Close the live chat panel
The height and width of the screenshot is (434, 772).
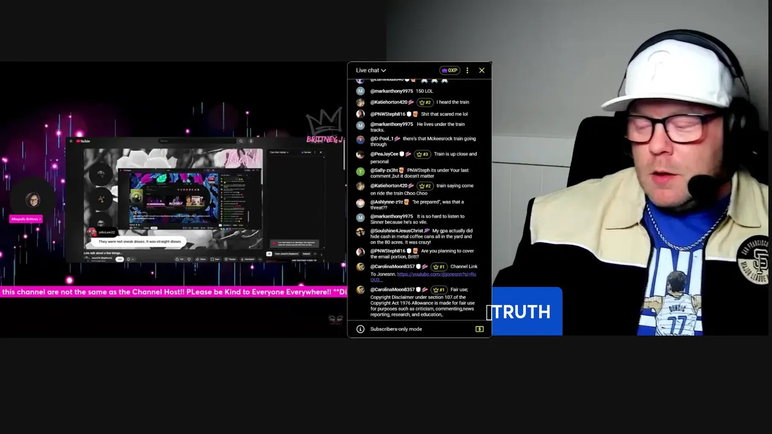point(482,71)
